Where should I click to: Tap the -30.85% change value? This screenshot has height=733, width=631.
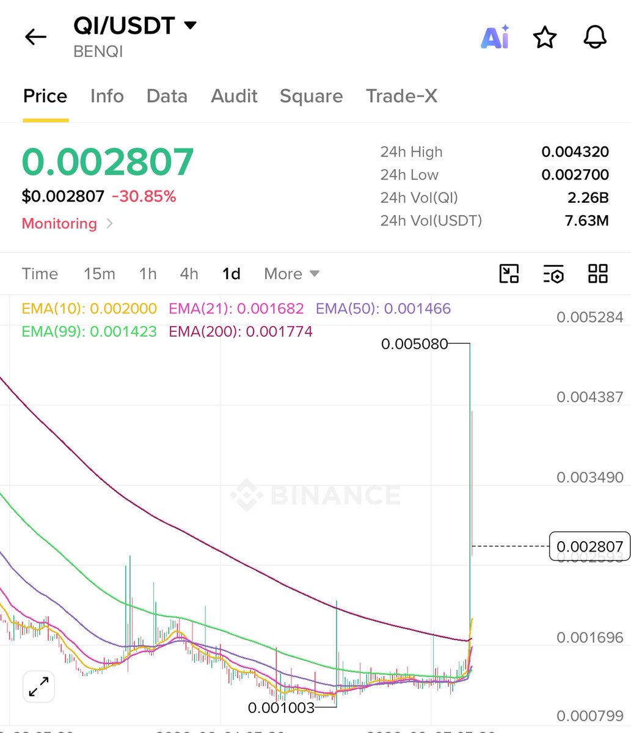click(144, 197)
